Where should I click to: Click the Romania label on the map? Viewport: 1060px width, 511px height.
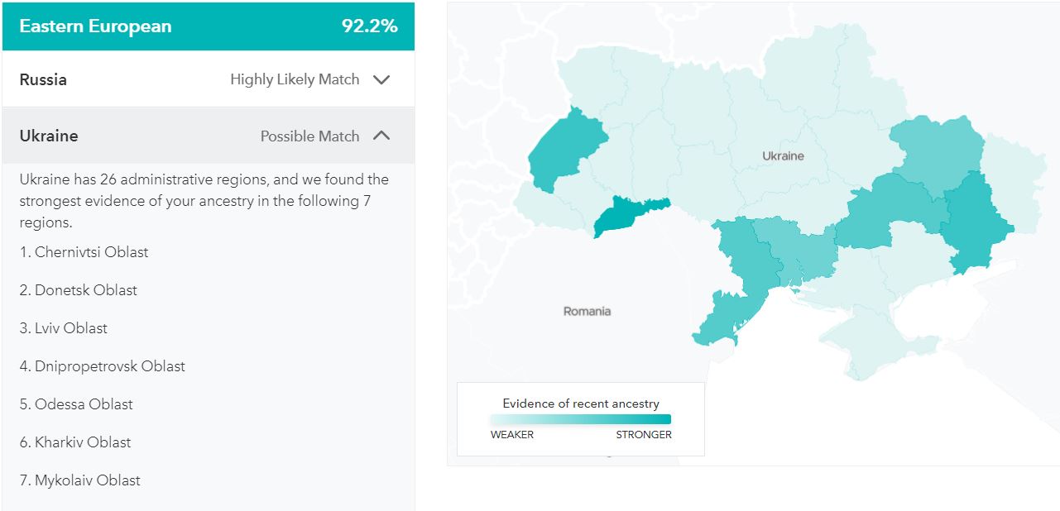pos(587,311)
